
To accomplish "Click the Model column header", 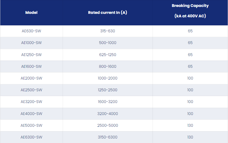I will (31, 13).
